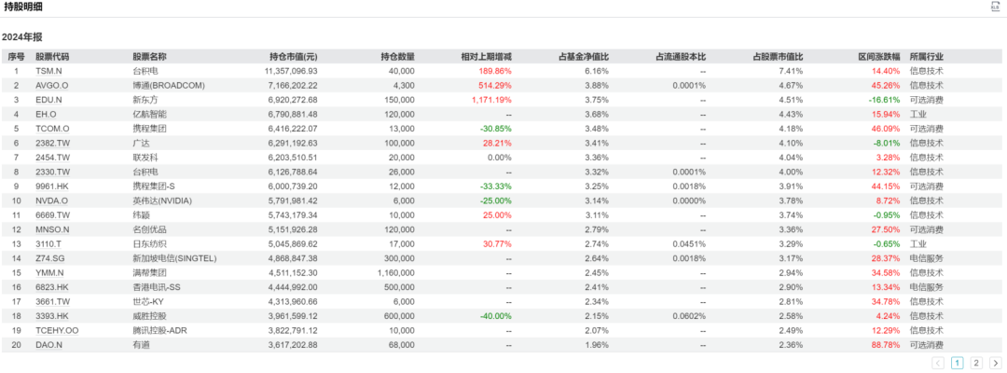Viewport: 1007px width, 373px height.
Task: Open stock code EDU.N
Action: [x=48, y=100]
